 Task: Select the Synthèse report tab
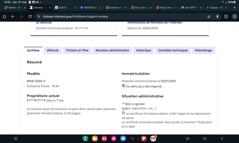point(33,50)
